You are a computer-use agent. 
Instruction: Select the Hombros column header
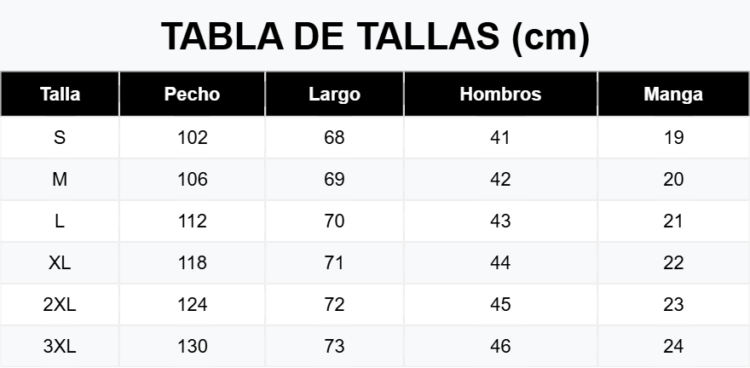click(500, 95)
